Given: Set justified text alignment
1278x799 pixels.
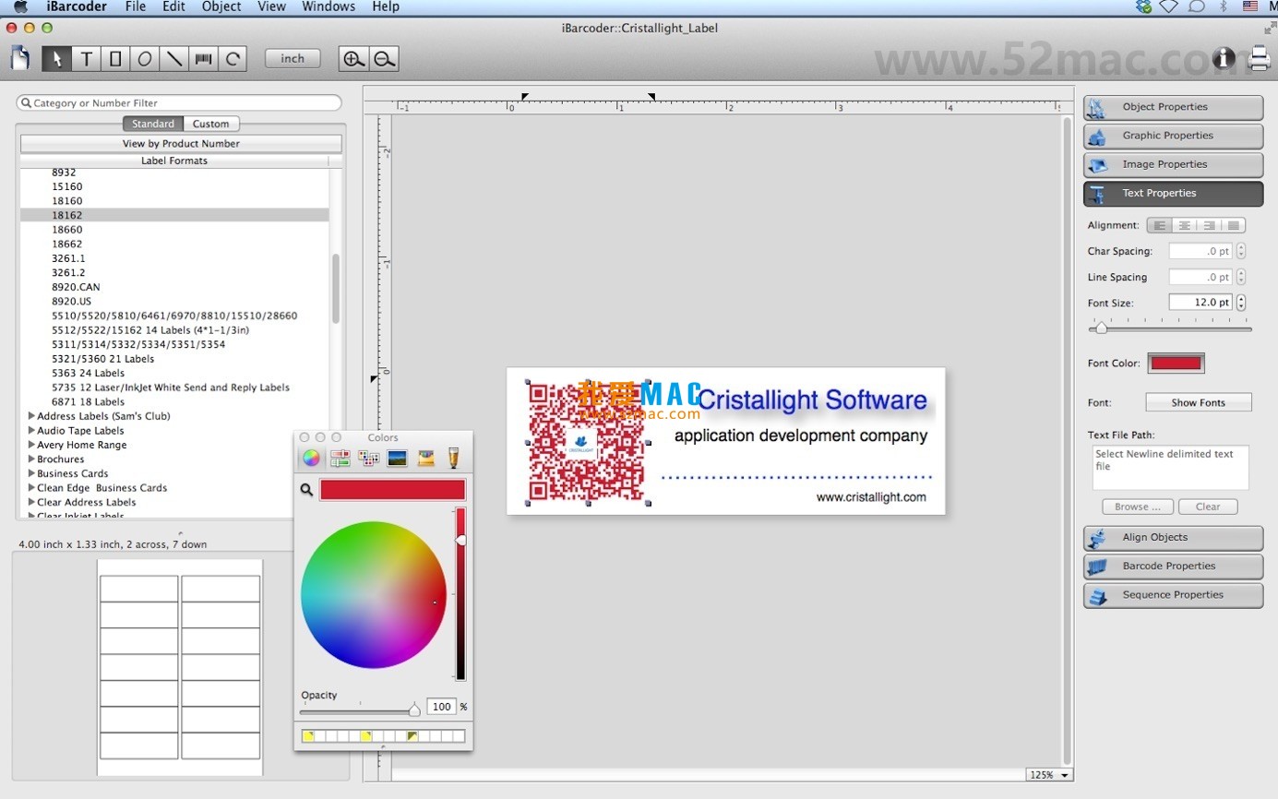Looking at the screenshot, I should coord(1234,225).
